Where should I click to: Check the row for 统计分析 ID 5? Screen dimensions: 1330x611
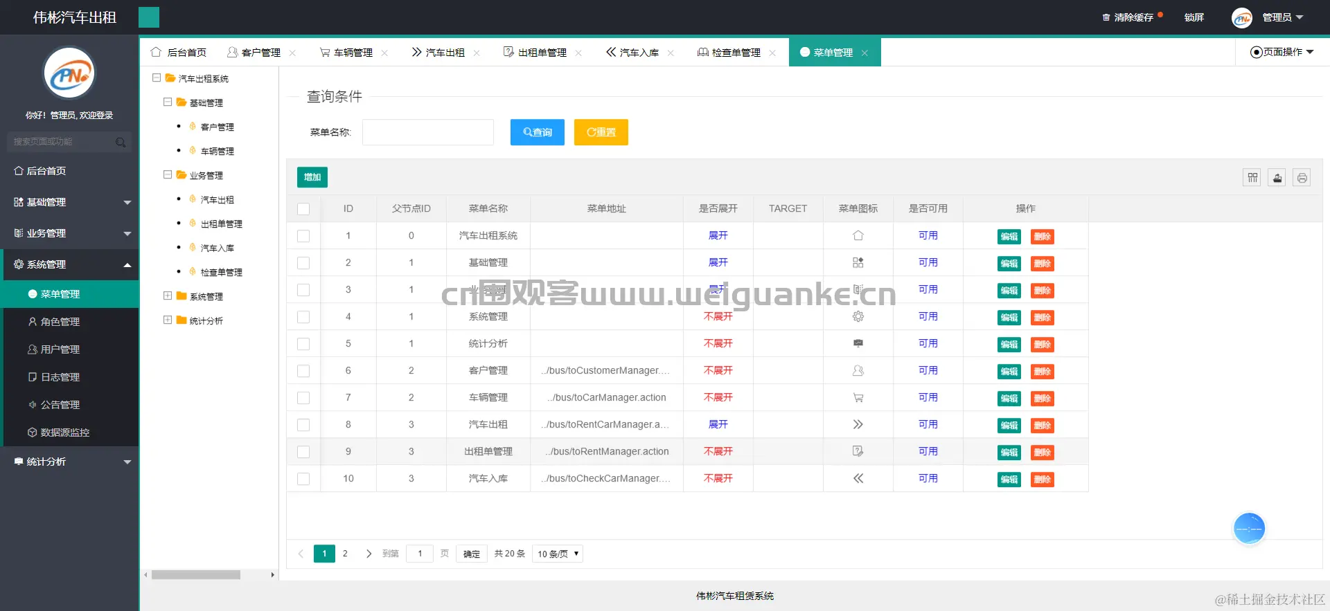303,344
